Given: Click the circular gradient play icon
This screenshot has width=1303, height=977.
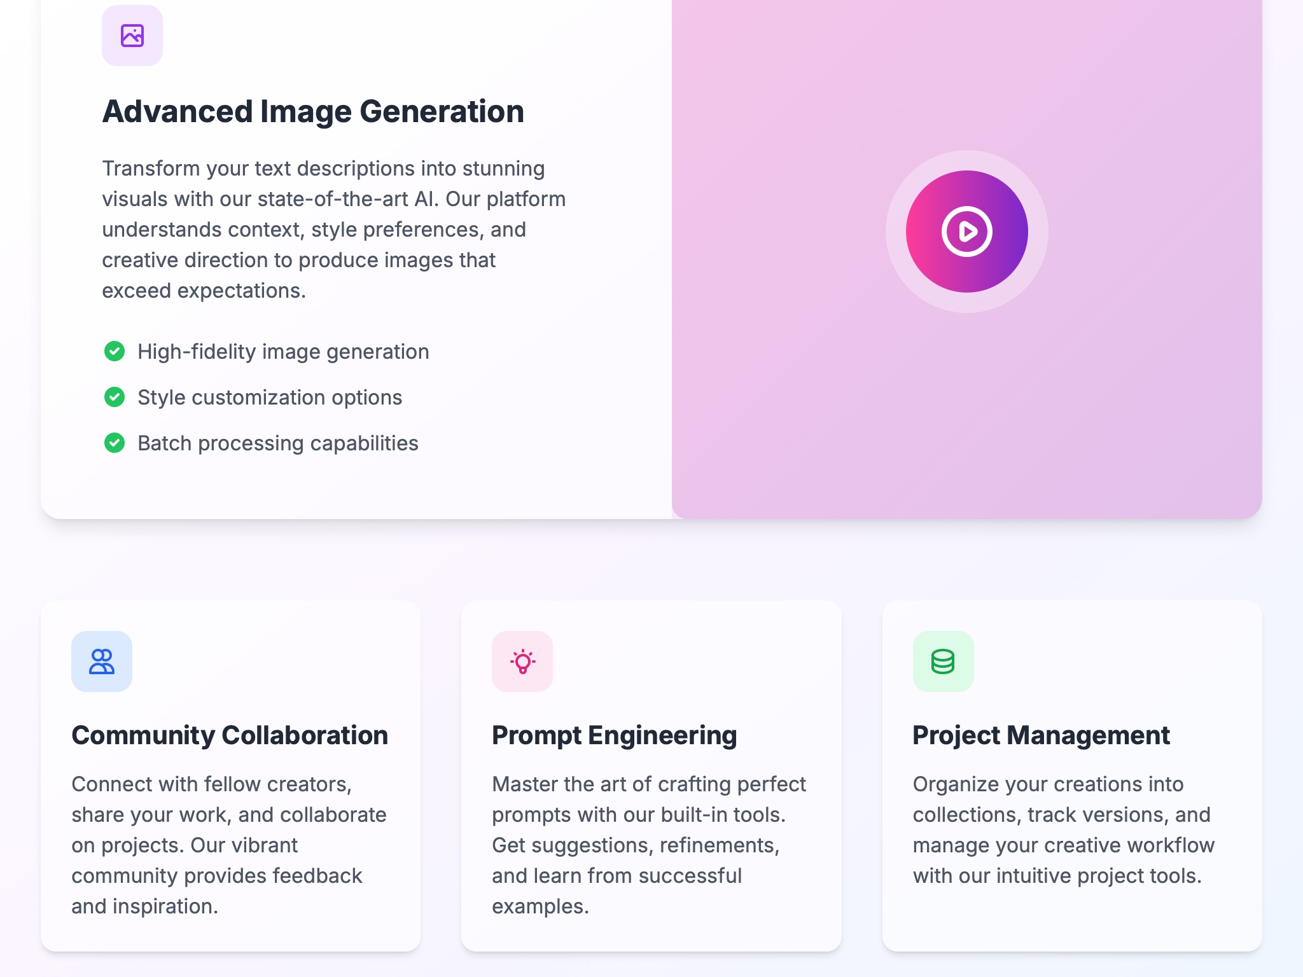Looking at the screenshot, I should tap(966, 232).
